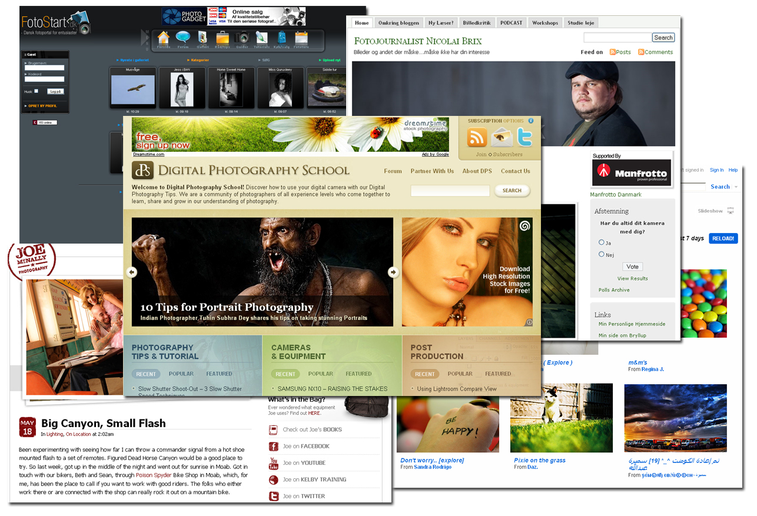Open the Guider camera icon in FotoStart menu
Screen dimensions: 757x516
pos(242,38)
